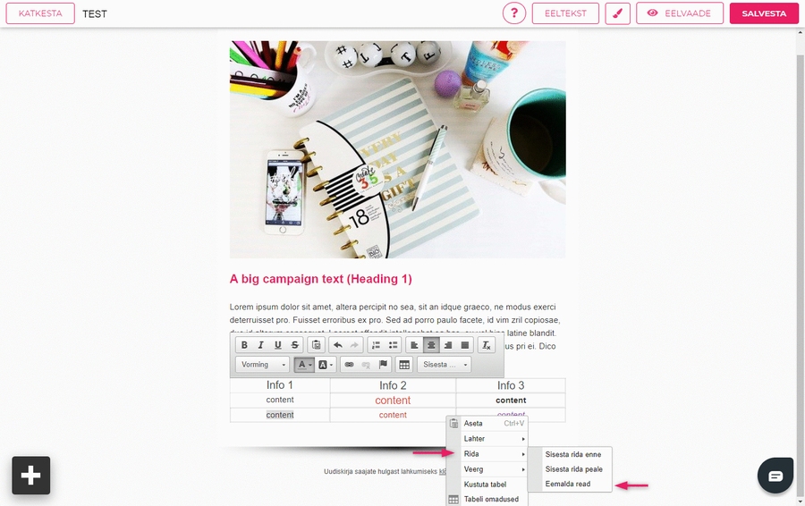Screen dimensions: 805x506
Task: Click the table icon in toolbar
Action: 404,365
